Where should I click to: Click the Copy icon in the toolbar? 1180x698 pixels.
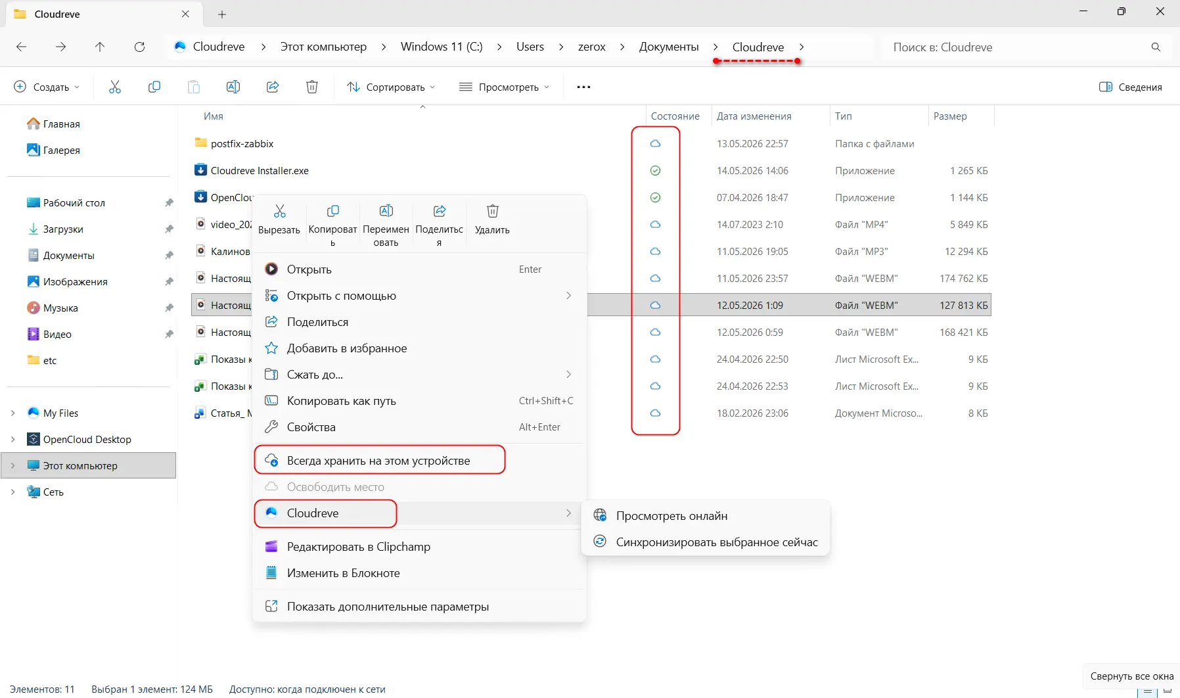point(154,87)
